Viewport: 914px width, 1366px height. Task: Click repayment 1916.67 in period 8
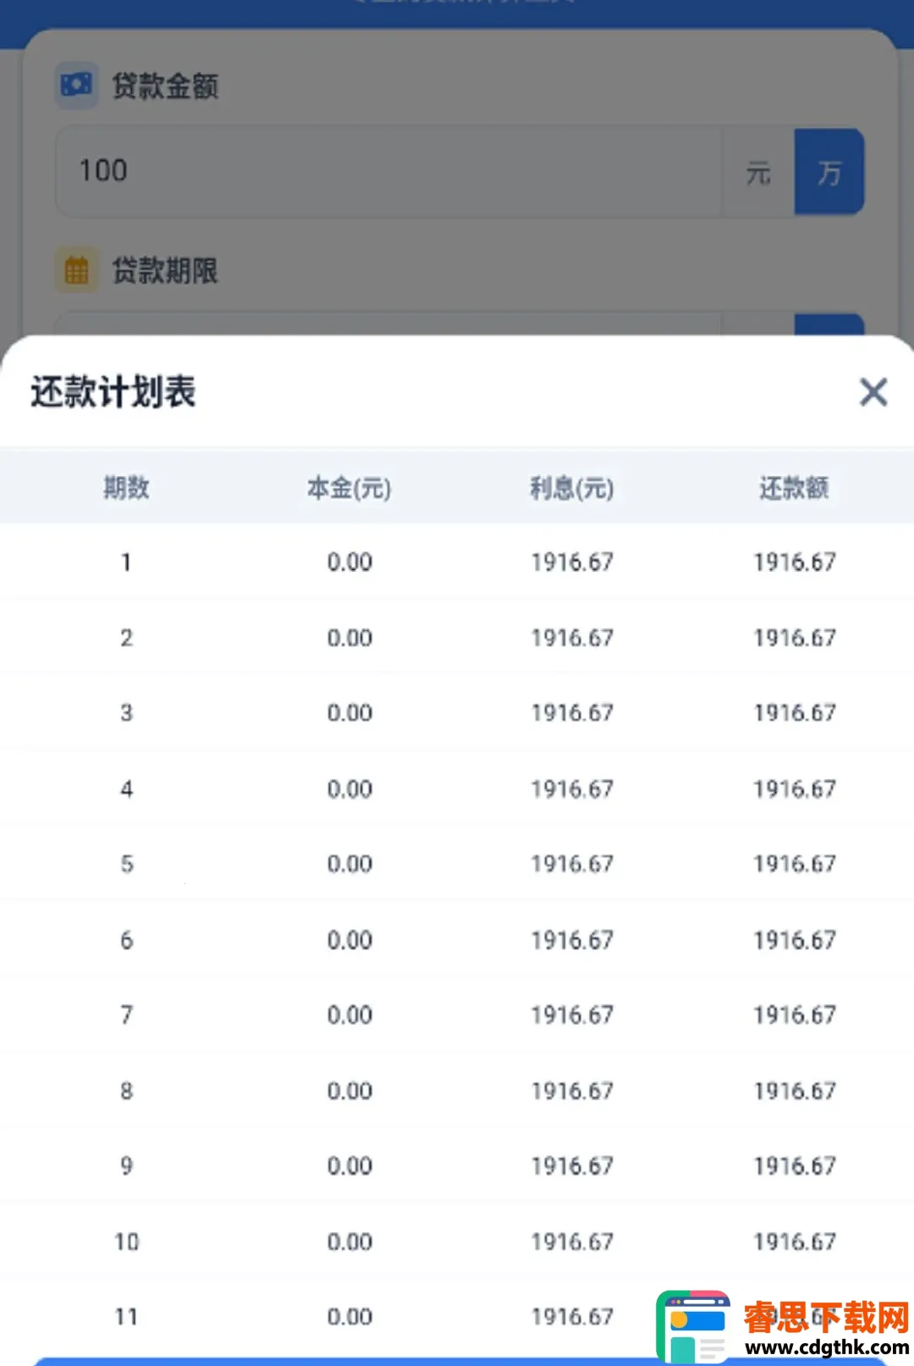click(x=795, y=1091)
